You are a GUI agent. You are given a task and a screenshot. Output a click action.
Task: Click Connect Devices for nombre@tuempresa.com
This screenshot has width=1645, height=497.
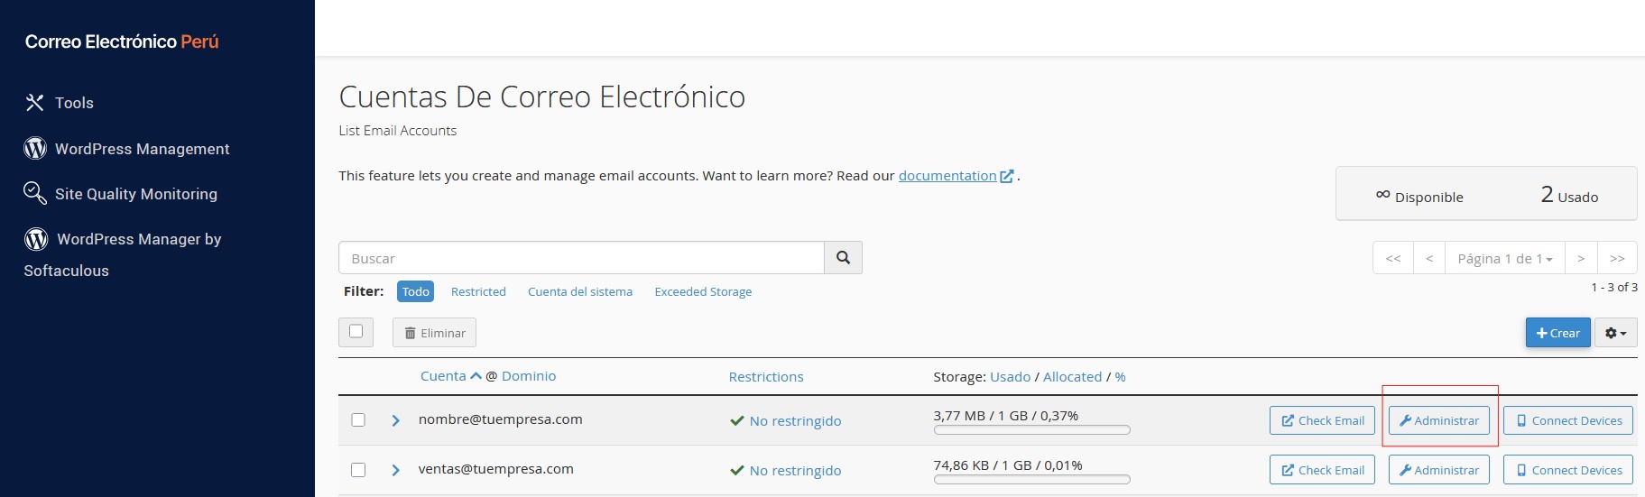click(1567, 420)
